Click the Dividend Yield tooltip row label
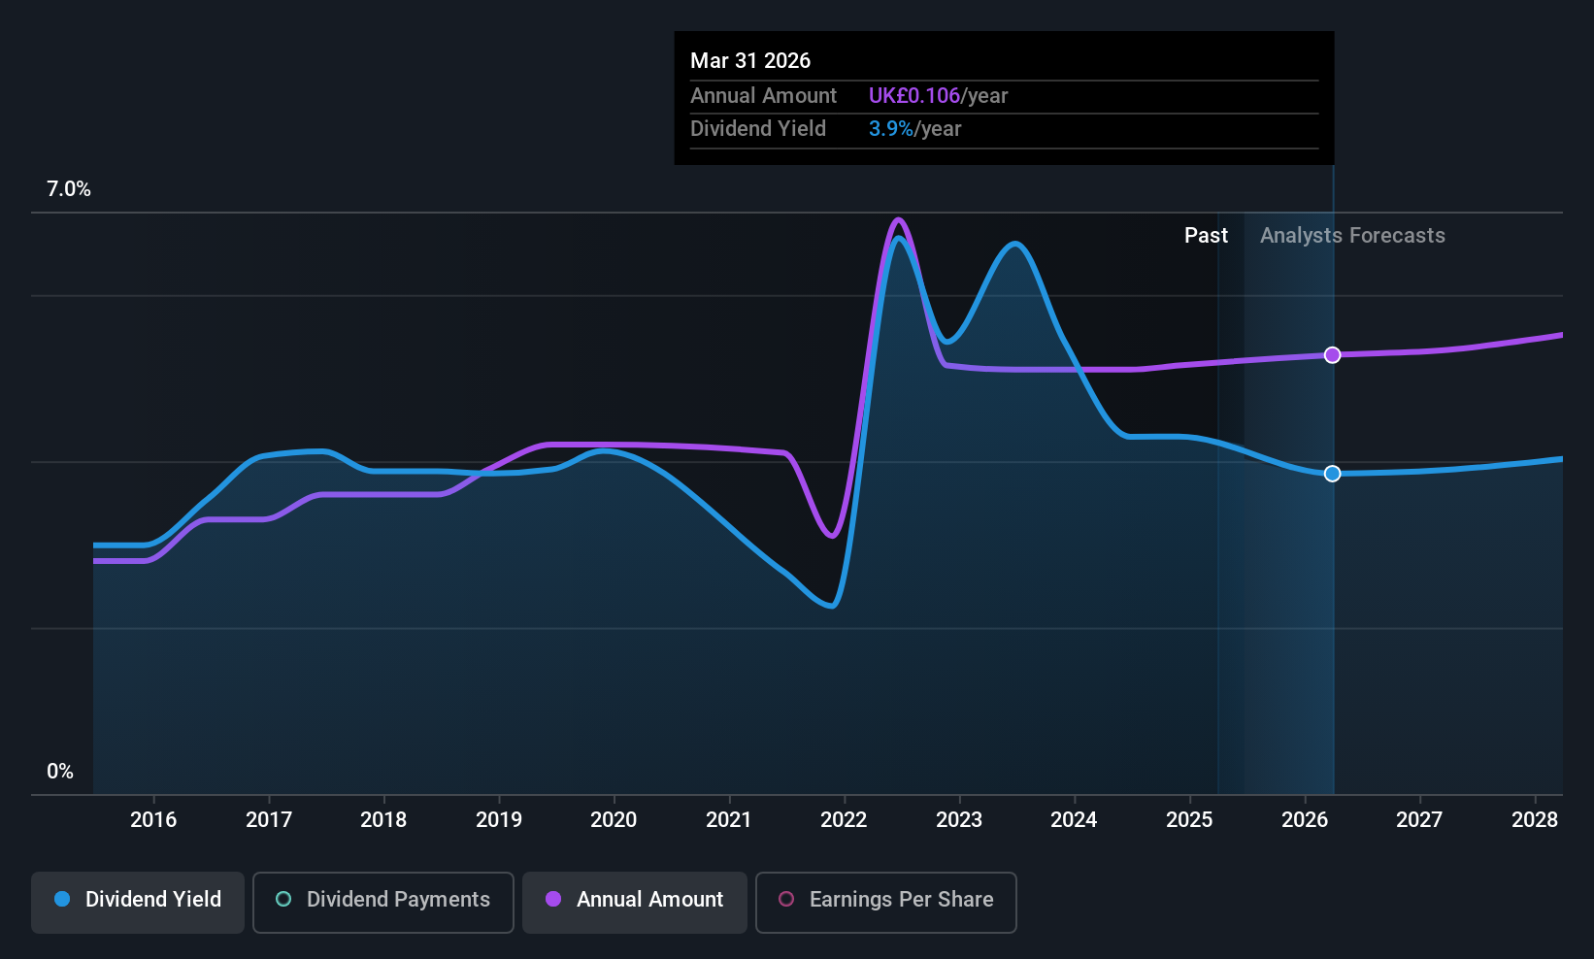The height and width of the screenshot is (959, 1594). click(x=758, y=129)
